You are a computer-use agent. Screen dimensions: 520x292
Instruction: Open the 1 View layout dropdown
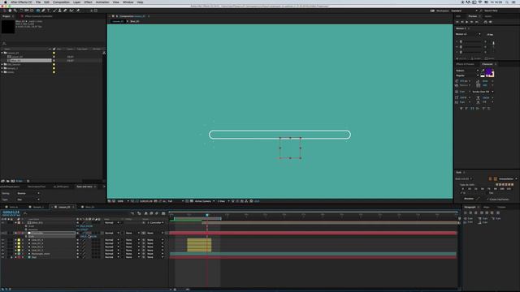223,201
